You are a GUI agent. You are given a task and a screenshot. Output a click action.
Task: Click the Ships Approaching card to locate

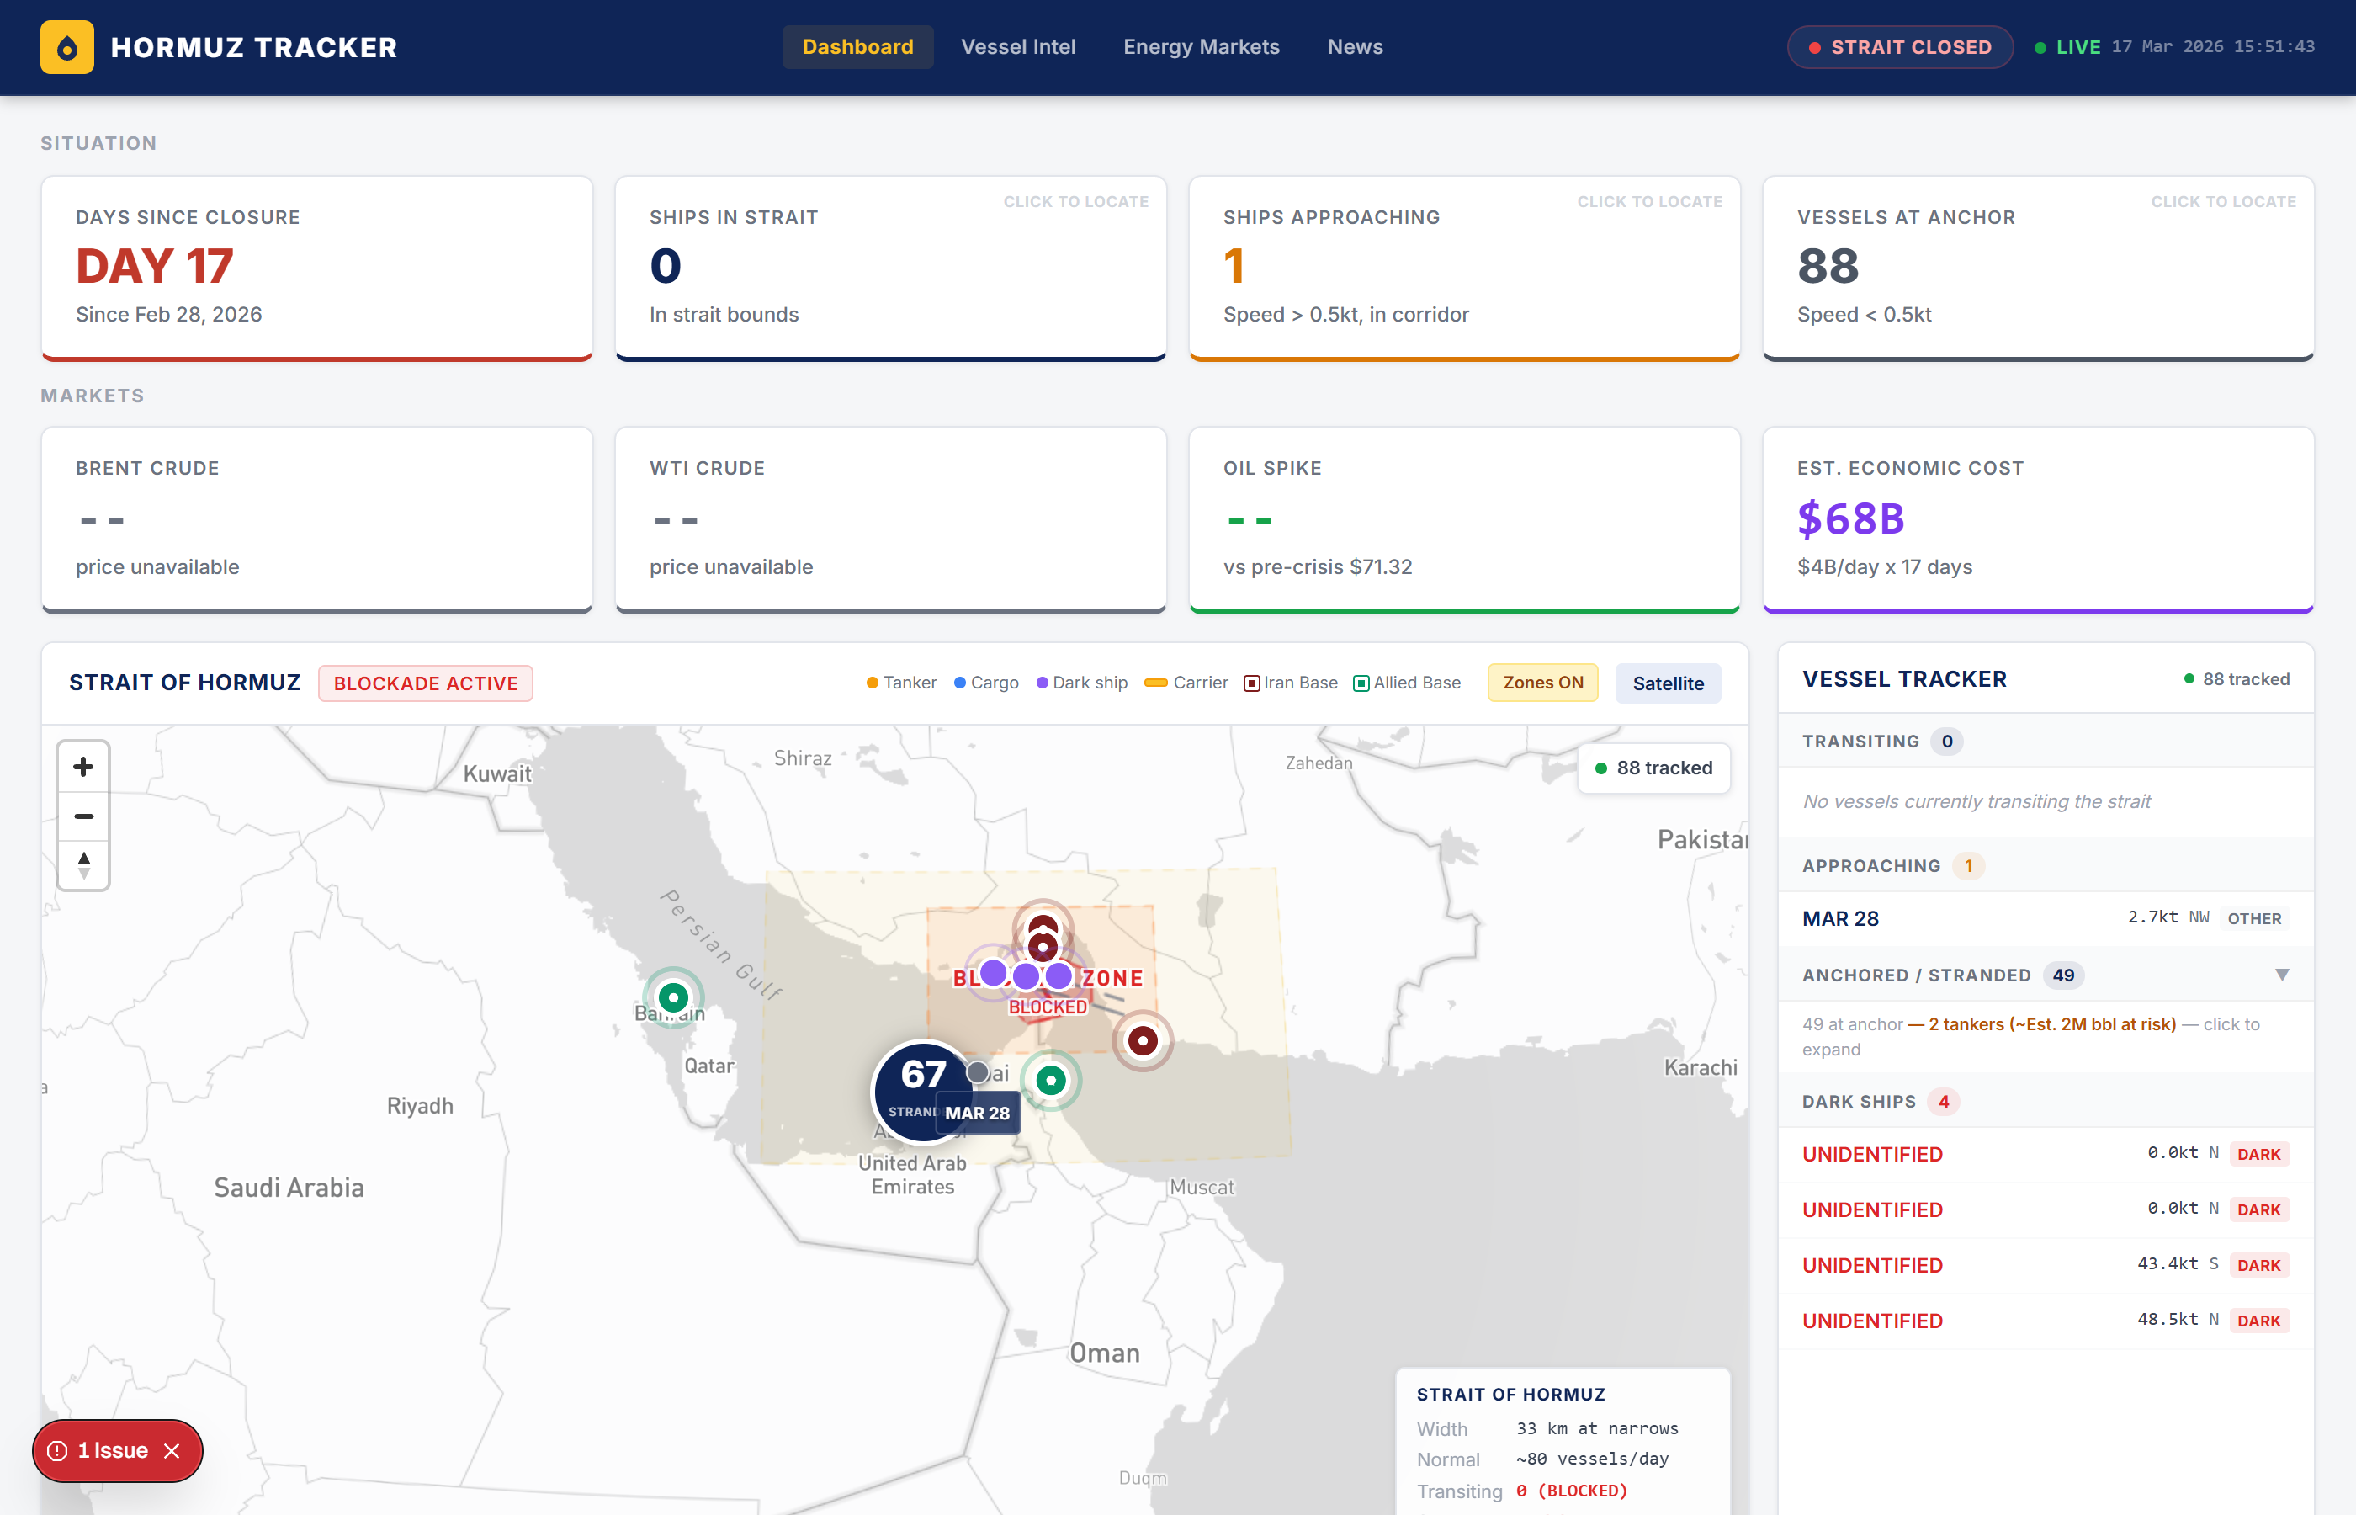point(1463,268)
